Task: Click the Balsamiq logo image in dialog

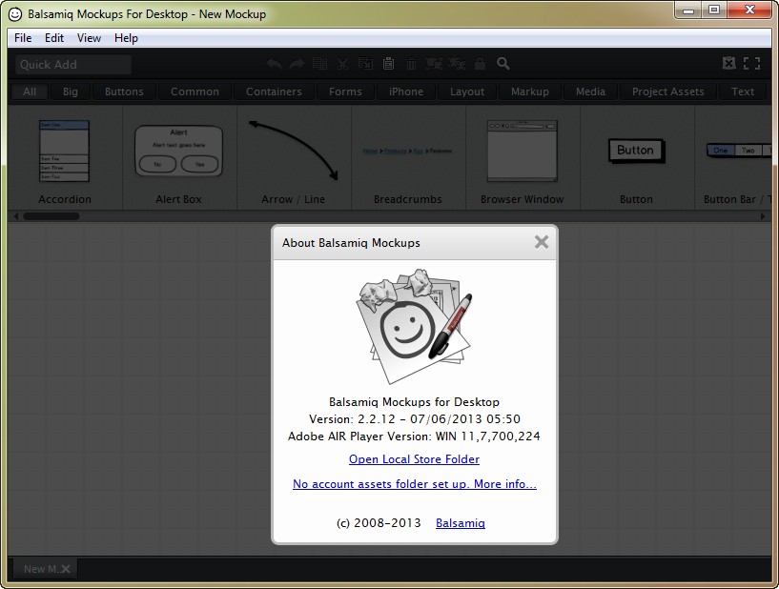Action: coord(415,326)
